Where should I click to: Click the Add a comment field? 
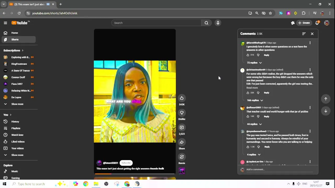coord(279,169)
